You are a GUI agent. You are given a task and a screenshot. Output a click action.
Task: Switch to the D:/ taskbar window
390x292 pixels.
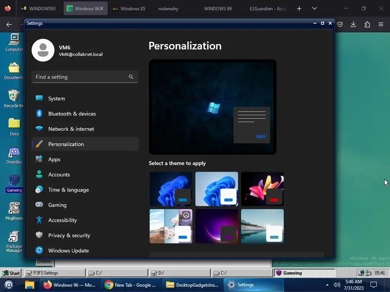(180, 273)
